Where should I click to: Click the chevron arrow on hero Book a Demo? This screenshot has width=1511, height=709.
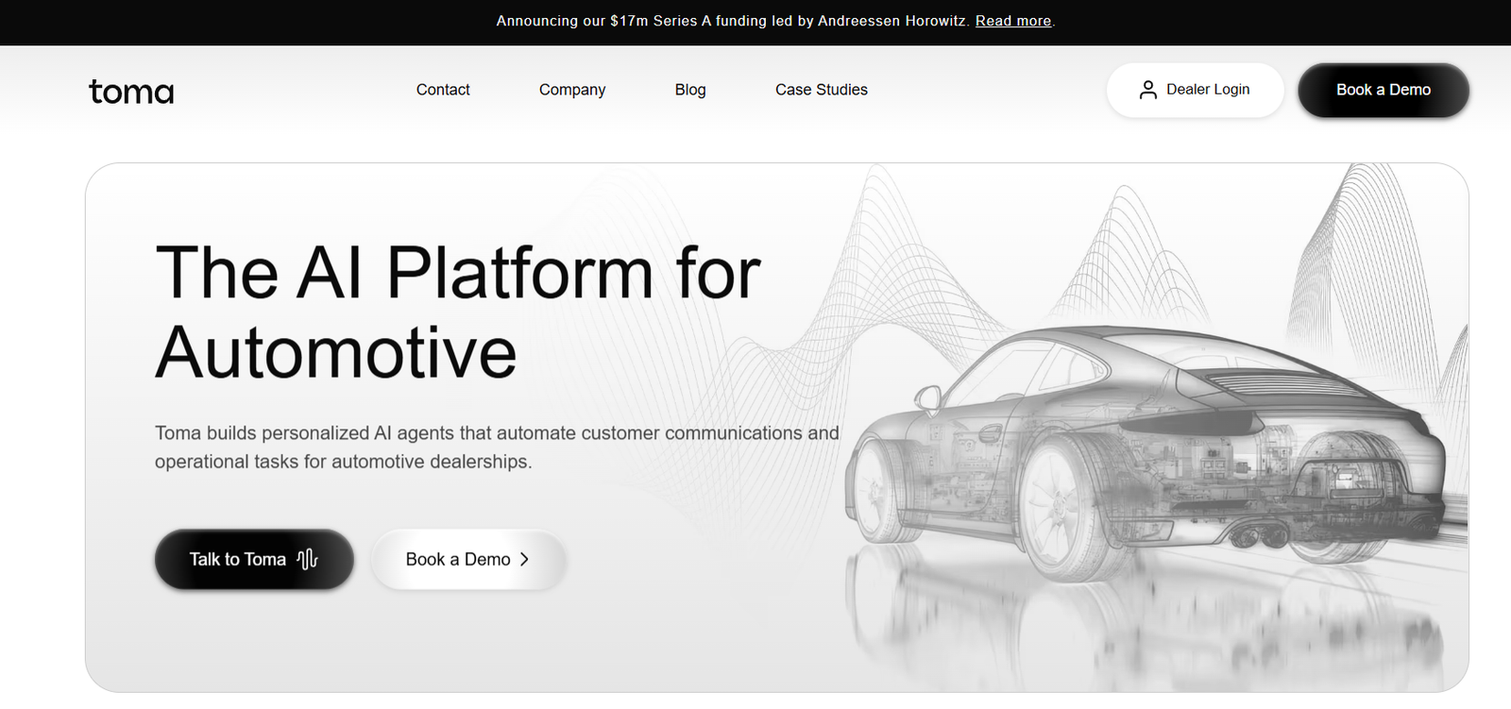[x=524, y=559]
